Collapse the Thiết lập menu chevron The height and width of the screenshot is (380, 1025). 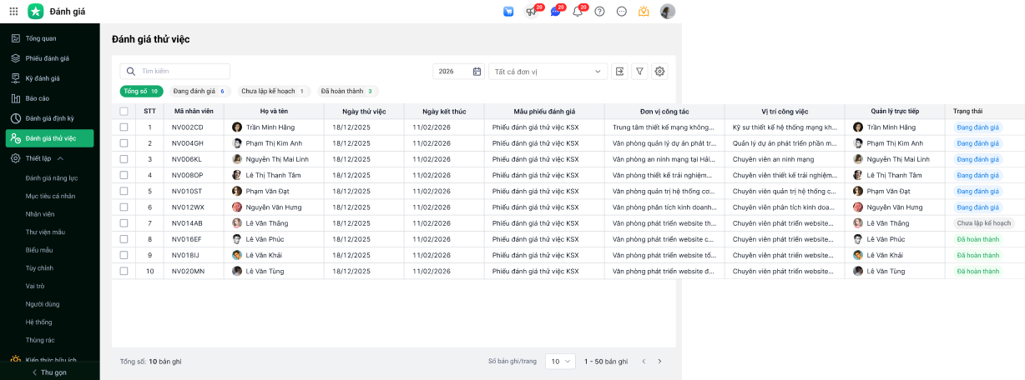point(60,157)
